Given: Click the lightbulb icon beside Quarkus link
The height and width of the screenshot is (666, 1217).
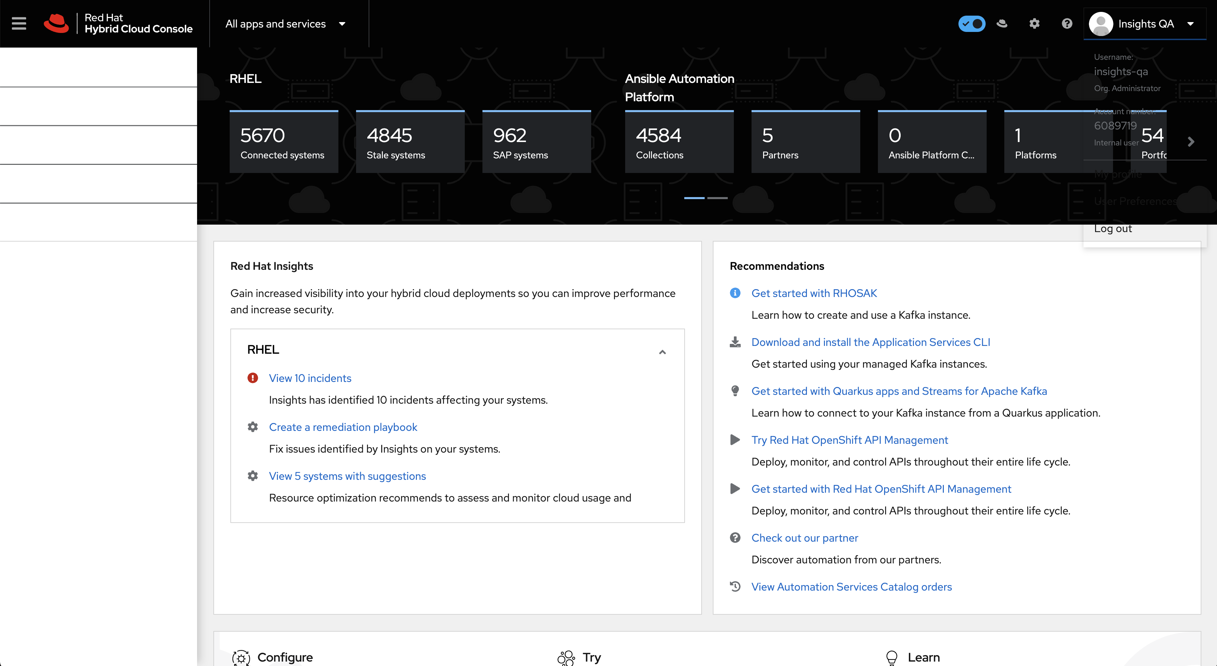Looking at the screenshot, I should point(735,391).
